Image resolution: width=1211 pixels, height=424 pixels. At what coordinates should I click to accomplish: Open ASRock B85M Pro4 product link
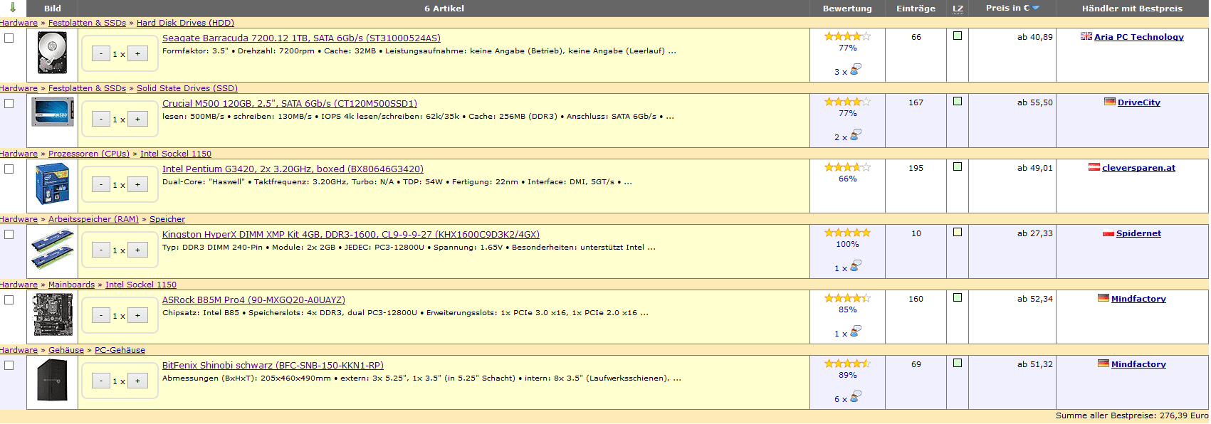tap(253, 300)
